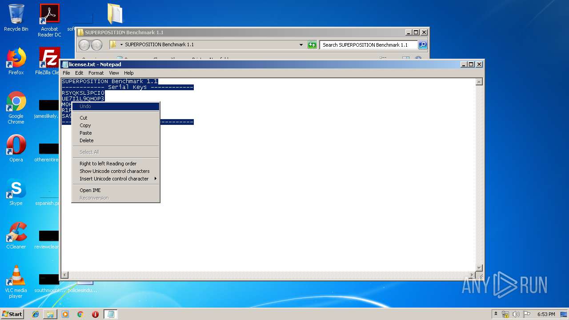This screenshot has width=569, height=320.
Task: Open Google Chrome desktop shortcut
Action: tap(16, 108)
